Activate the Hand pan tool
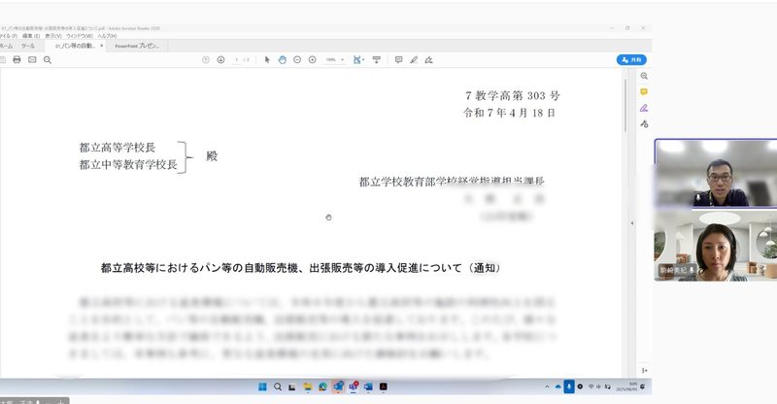 (x=282, y=59)
